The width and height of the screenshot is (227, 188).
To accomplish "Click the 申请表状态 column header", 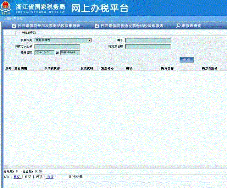I will [x=52, y=68].
